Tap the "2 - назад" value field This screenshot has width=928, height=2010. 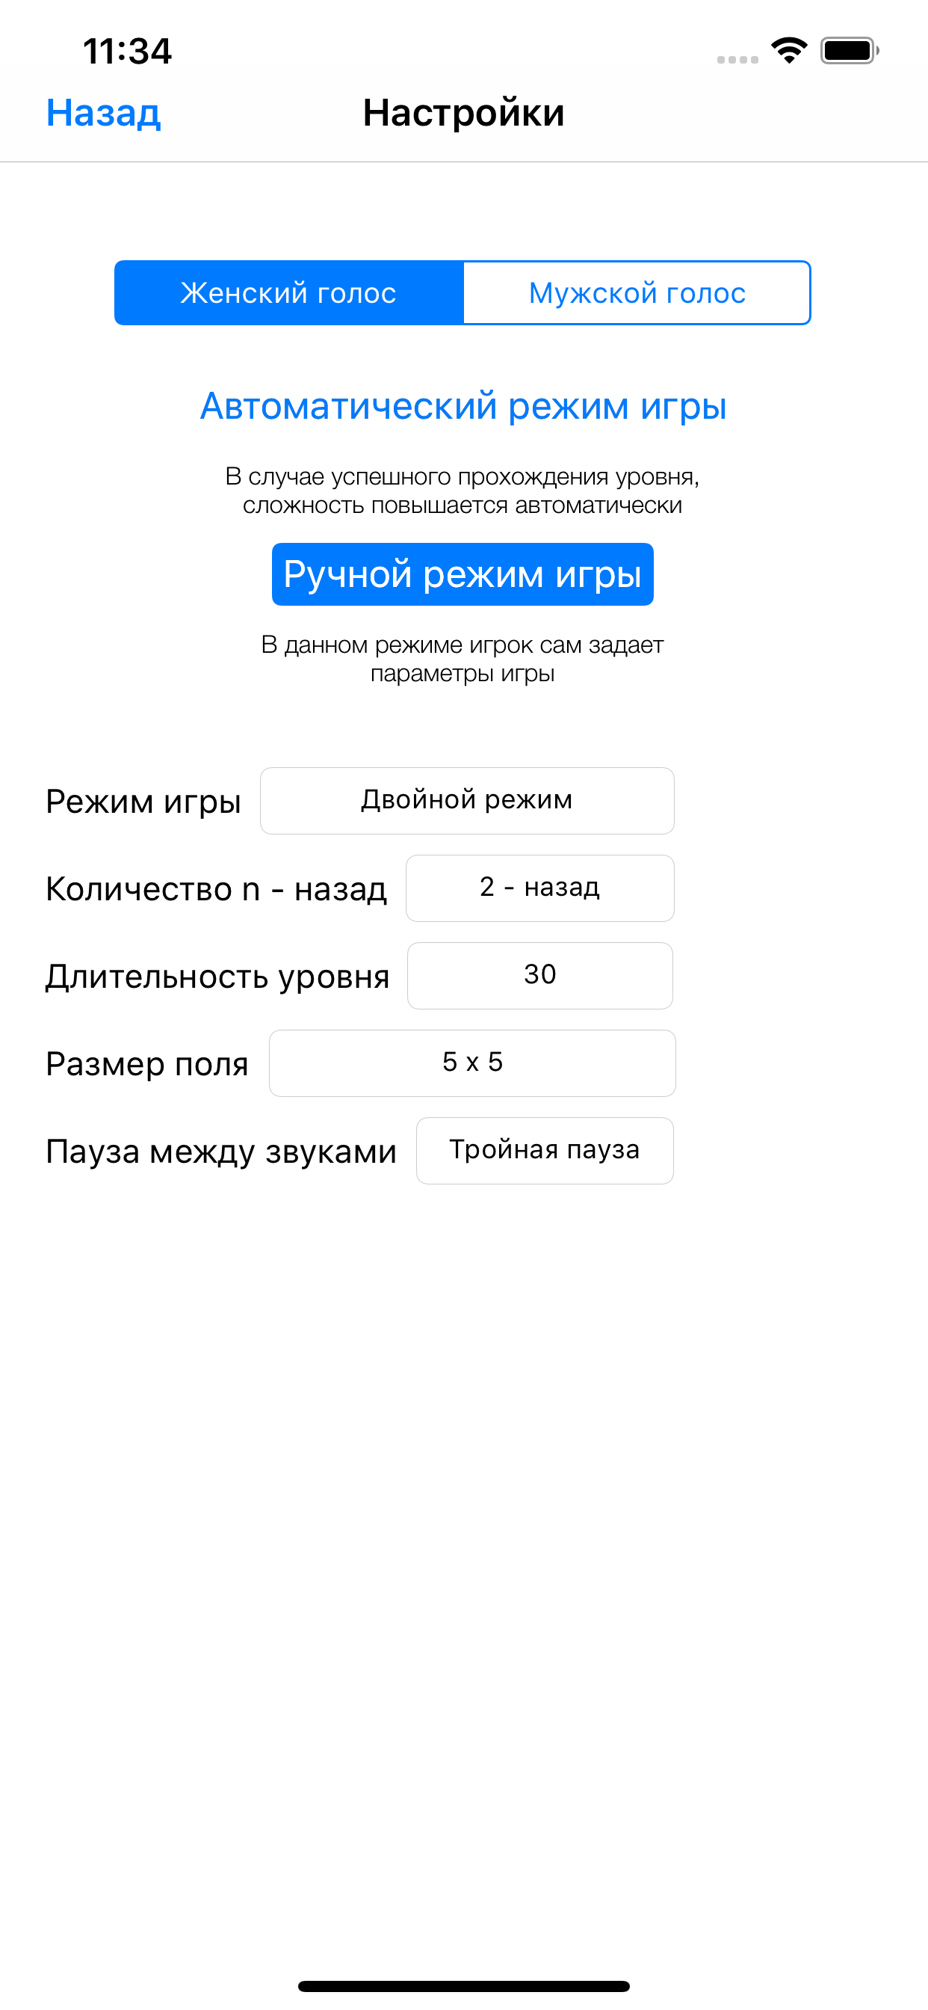pos(539,887)
